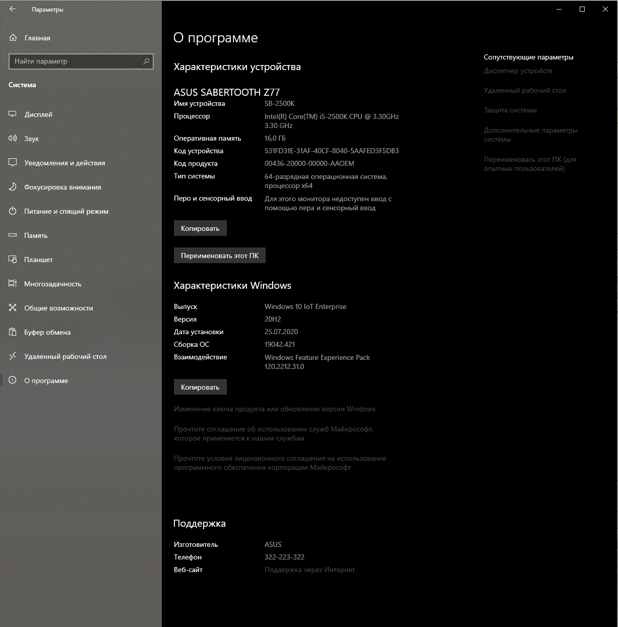Click Переименовать этот ПК button
The image size is (618, 627).
(220, 256)
